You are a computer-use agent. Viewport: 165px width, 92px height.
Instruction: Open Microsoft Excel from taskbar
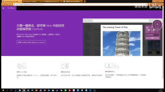[32, 90]
